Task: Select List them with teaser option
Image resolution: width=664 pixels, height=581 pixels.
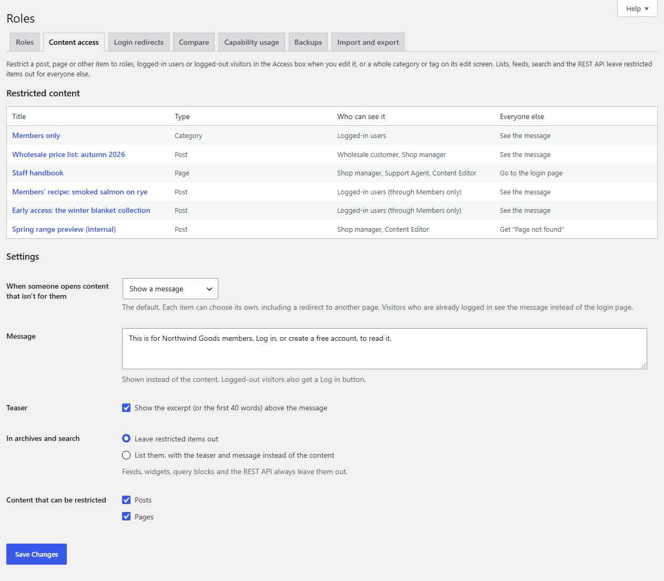Action: pos(126,455)
